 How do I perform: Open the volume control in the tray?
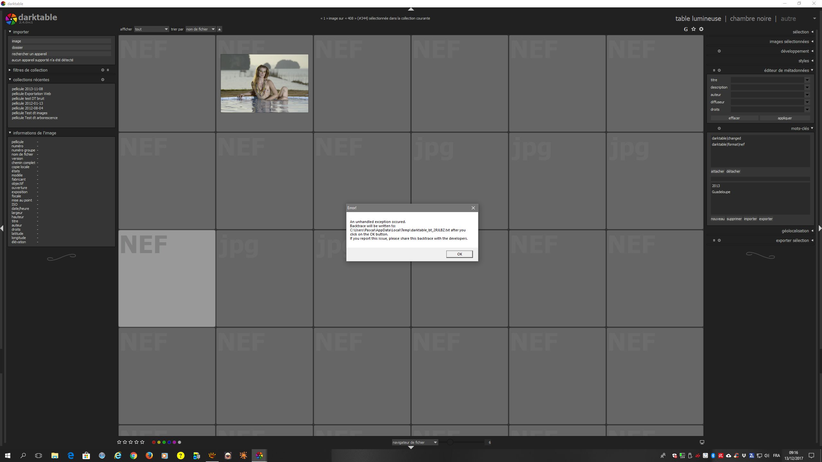click(x=767, y=456)
